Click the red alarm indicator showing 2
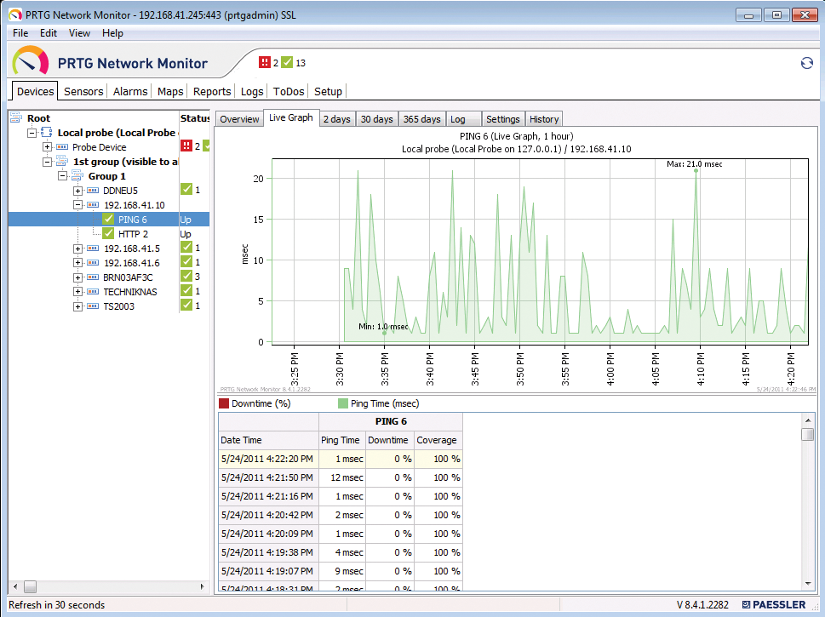The width and height of the screenshot is (825, 617). [x=265, y=62]
